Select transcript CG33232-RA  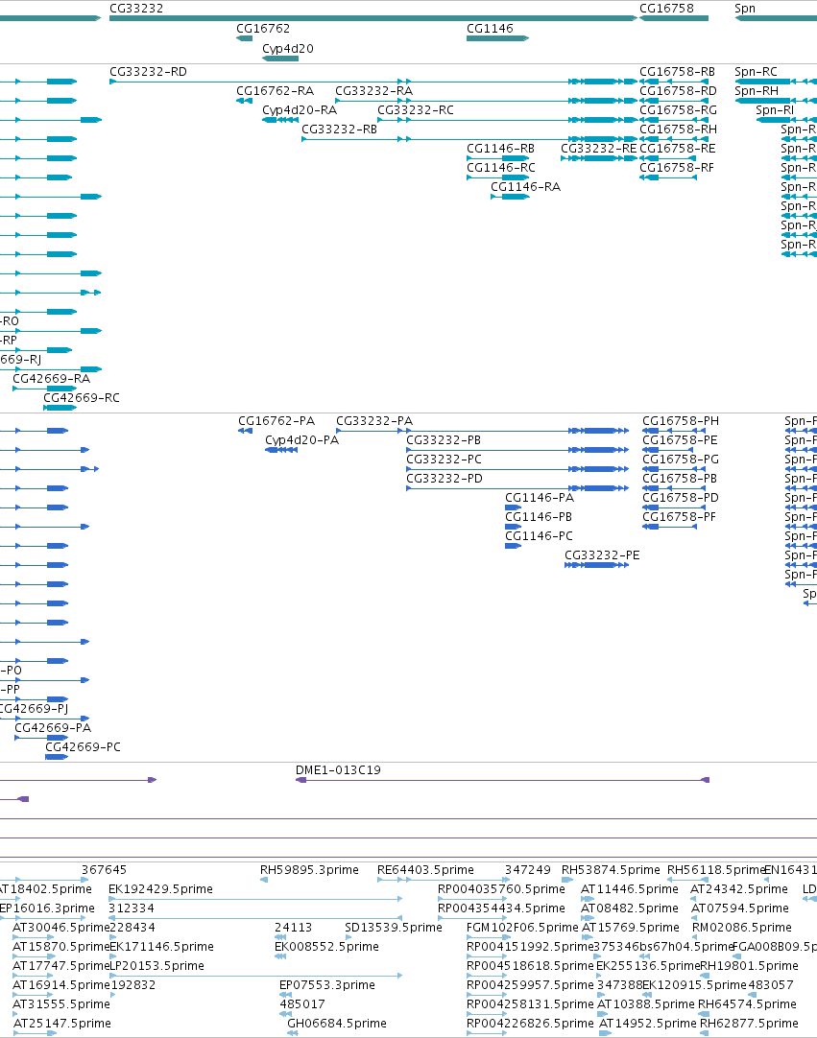tap(486, 101)
